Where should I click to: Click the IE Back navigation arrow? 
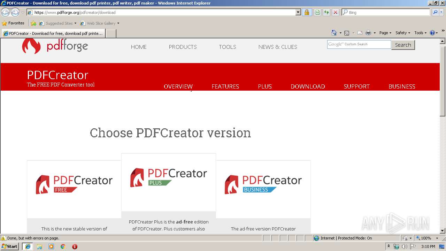(x=5, y=13)
